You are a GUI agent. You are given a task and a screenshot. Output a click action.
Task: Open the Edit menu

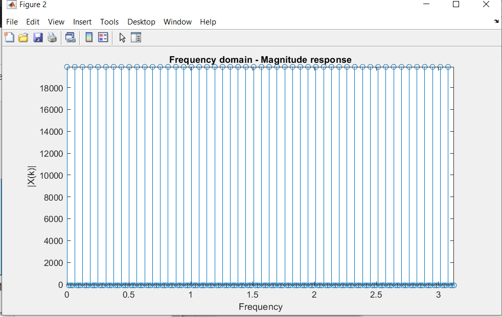coord(33,22)
